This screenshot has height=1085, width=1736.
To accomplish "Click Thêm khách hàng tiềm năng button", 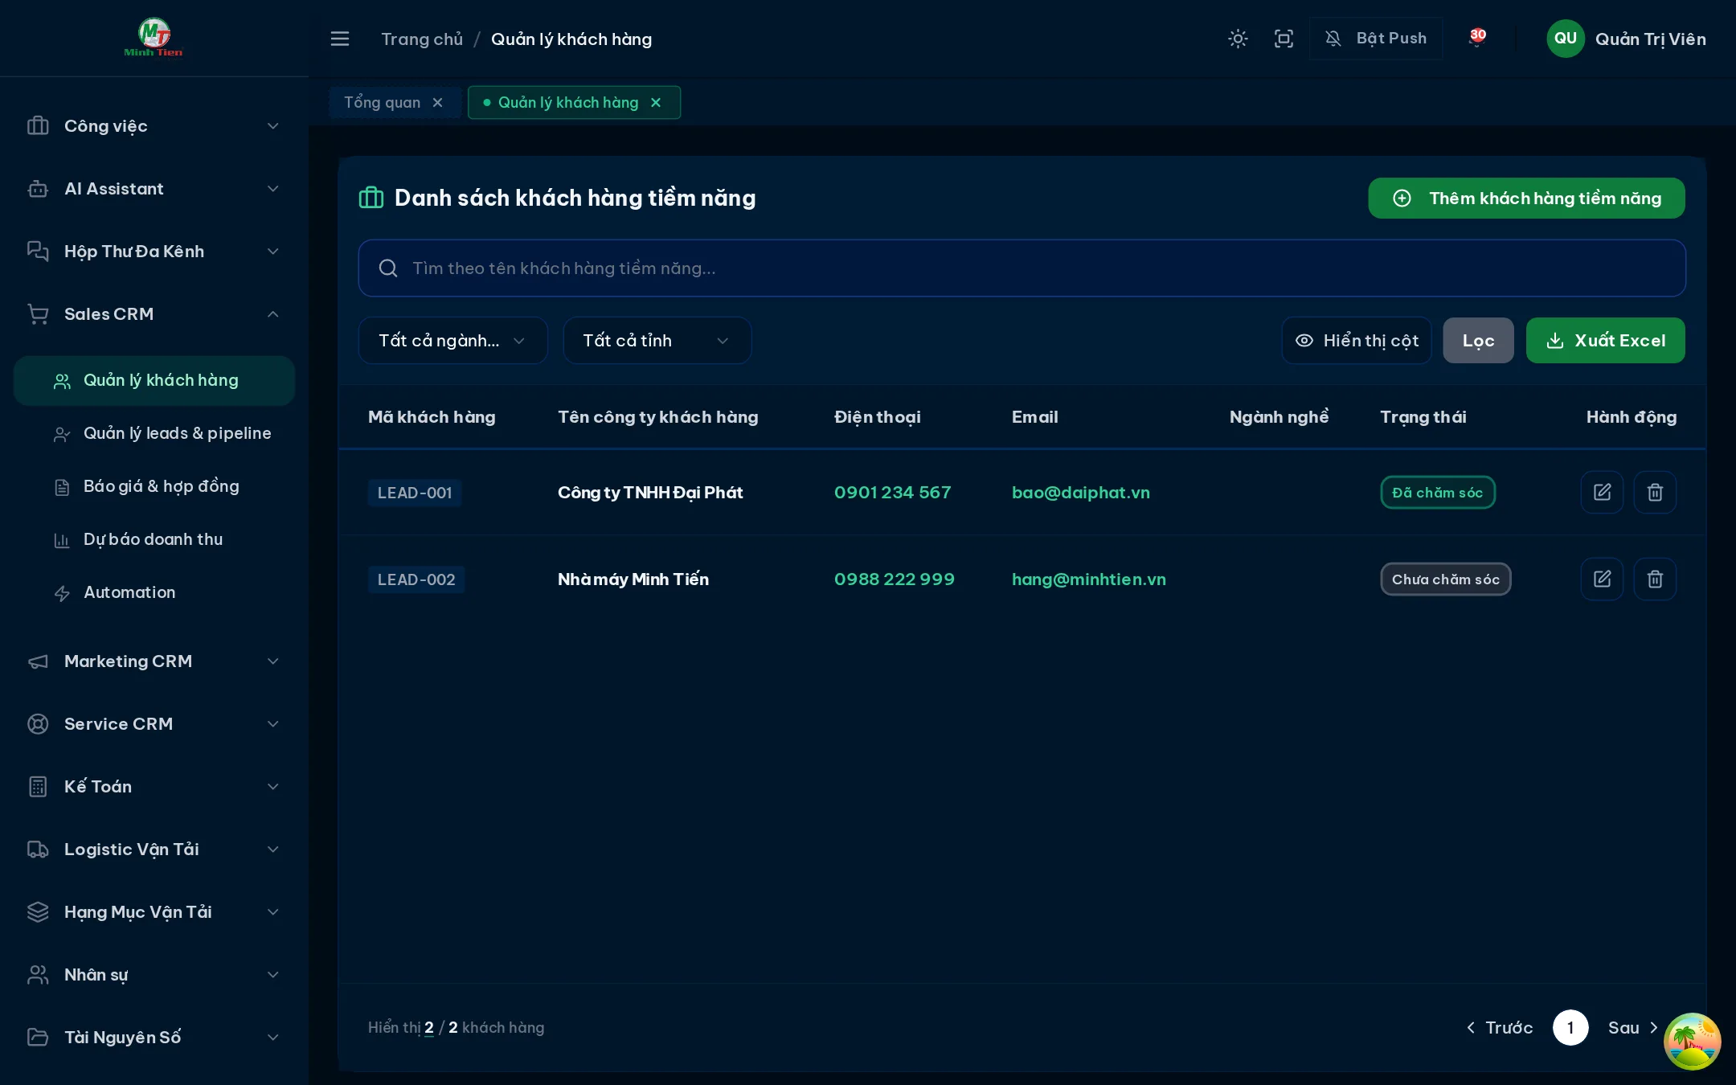I will (x=1526, y=199).
